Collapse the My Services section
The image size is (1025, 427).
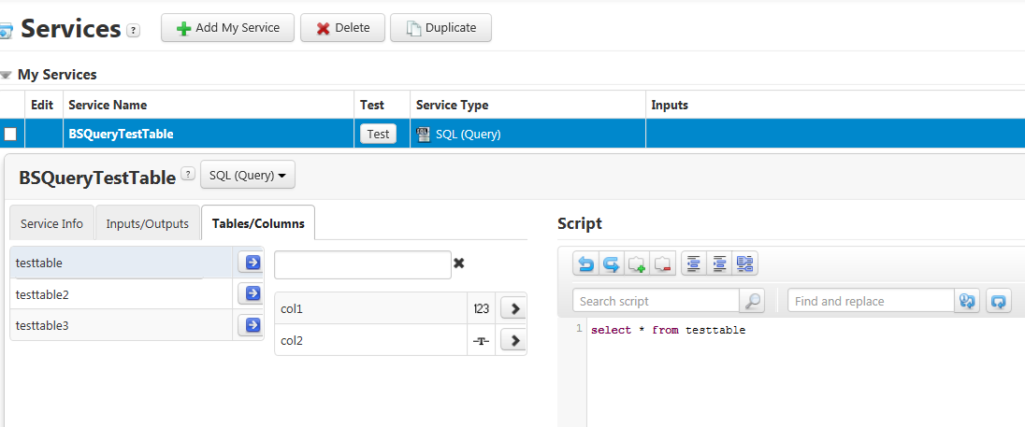coord(7,75)
